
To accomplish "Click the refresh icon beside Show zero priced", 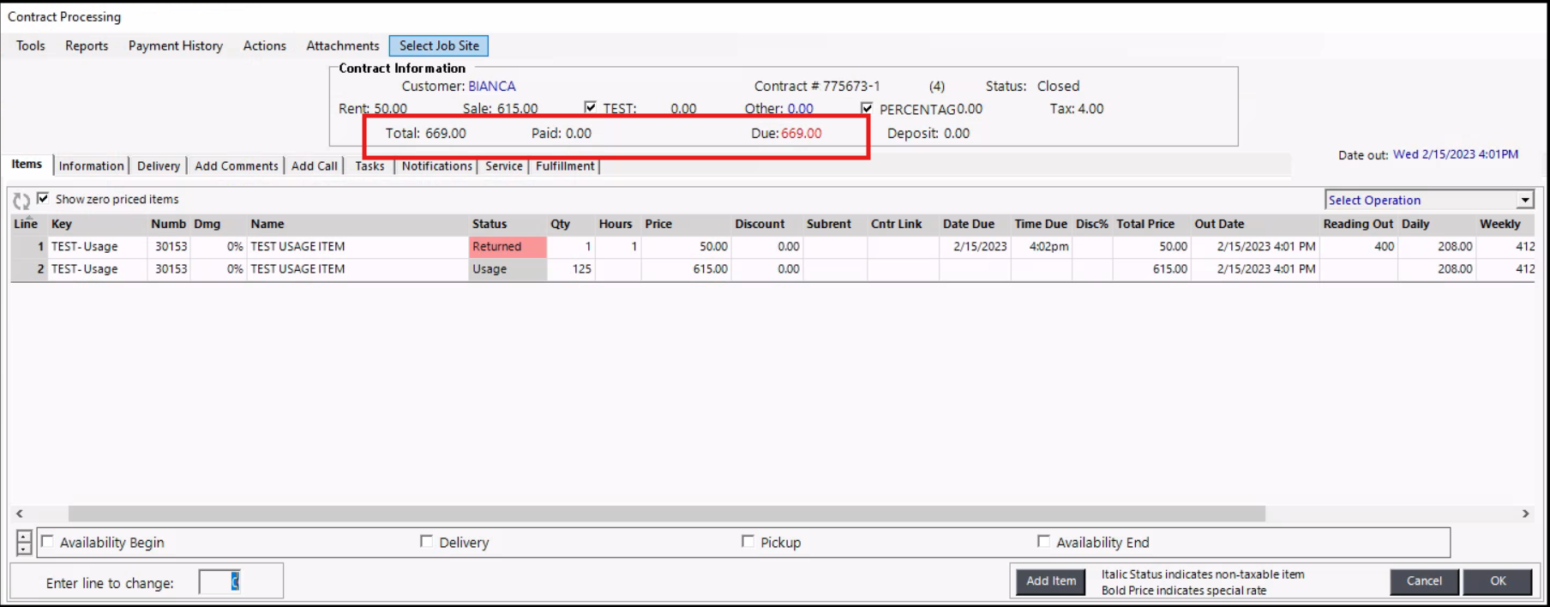I will [x=21, y=201].
